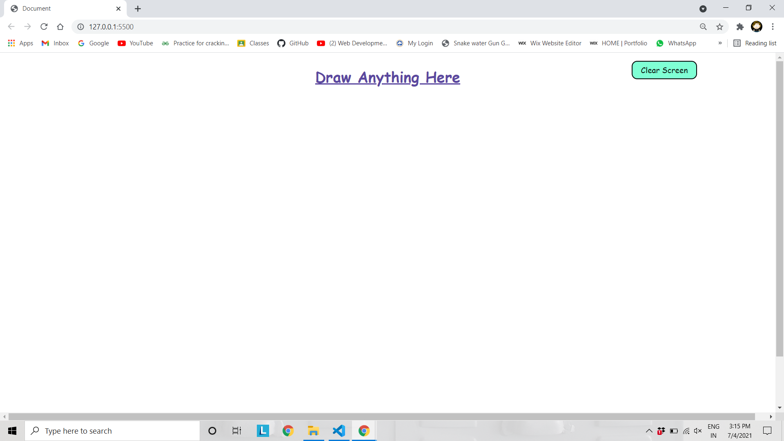Click the Draw Anything Here heading link

pyautogui.click(x=388, y=78)
